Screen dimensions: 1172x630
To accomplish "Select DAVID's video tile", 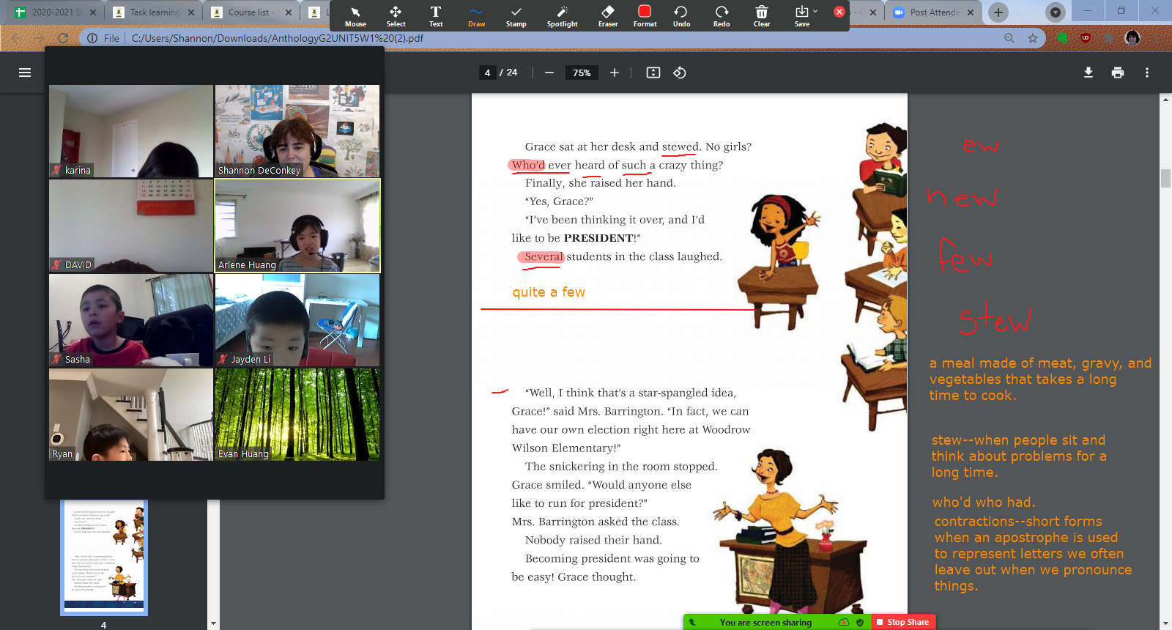I will tap(131, 226).
